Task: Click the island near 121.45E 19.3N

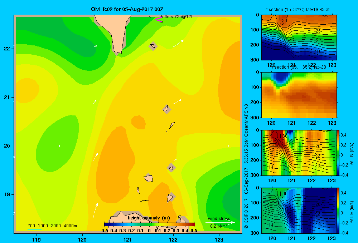Action: pyautogui.click(x=149, y=178)
